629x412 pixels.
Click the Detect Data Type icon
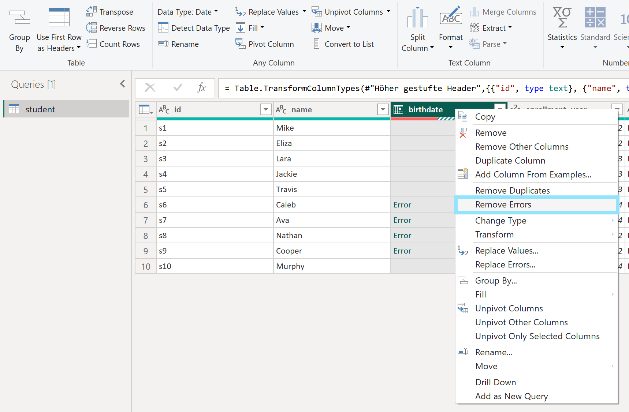coord(163,28)
